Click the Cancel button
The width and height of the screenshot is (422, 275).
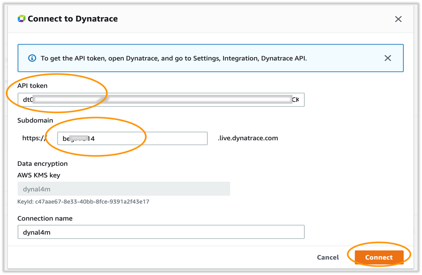point(328,257)
